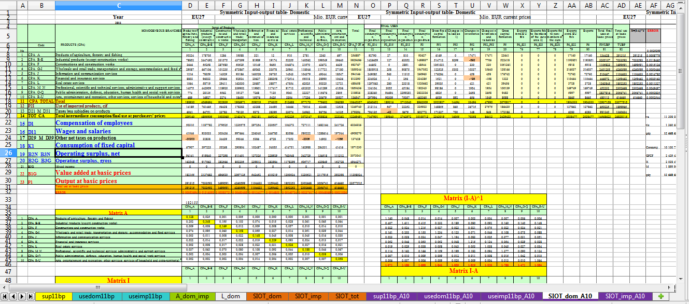The image size is (689, 304).
Task: Switch to the SIOT_imp_A10 sheet tab
Action: [x=625, y=296]
